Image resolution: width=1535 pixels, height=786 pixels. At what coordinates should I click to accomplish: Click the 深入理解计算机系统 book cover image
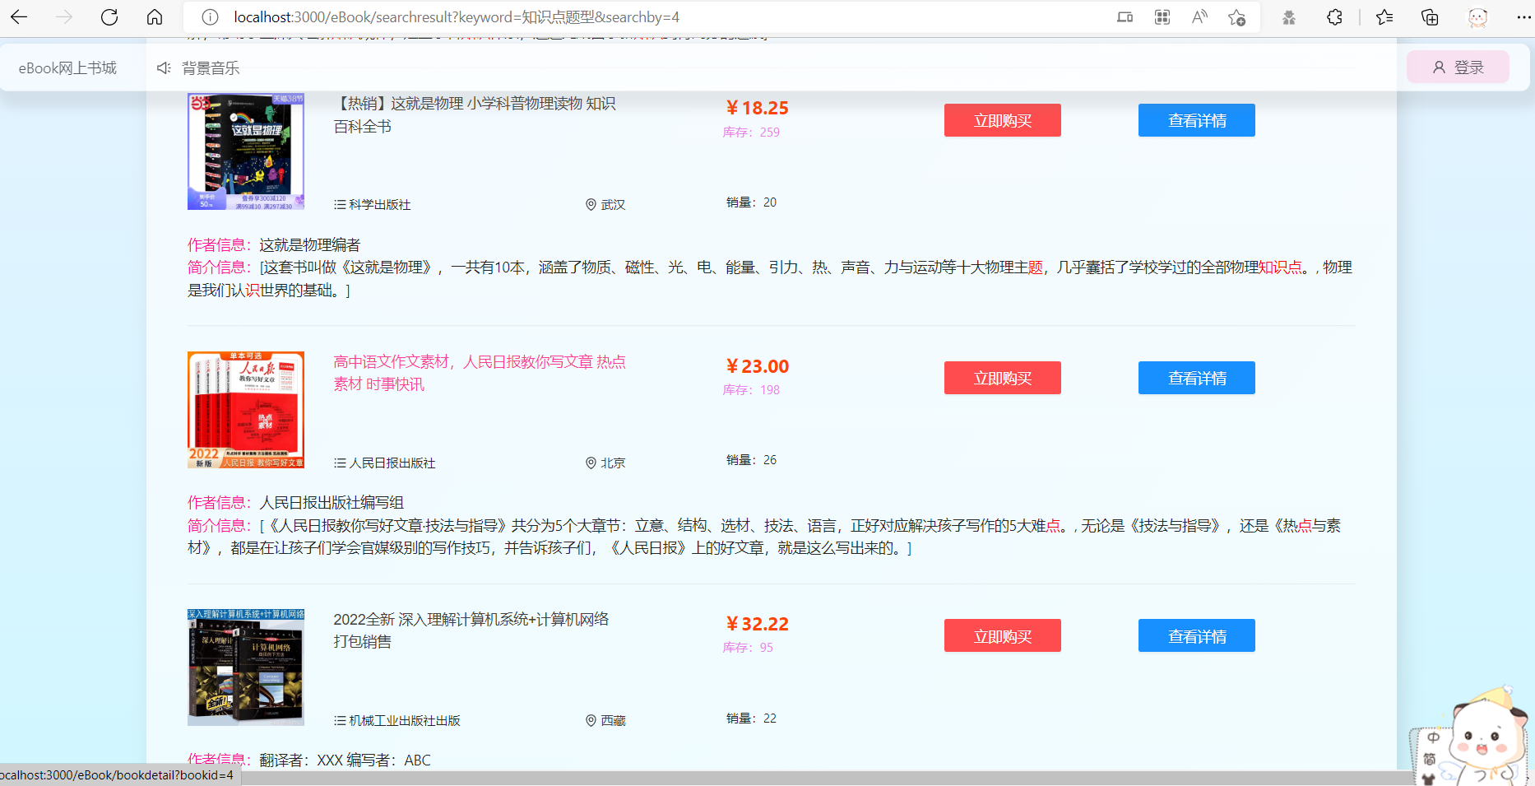[x=246, y=667]
